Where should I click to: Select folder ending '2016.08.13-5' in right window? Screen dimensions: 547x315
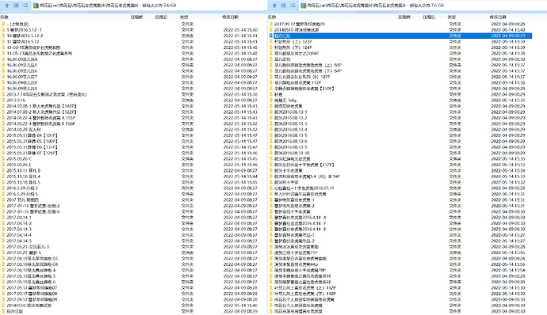pos(291,135)
